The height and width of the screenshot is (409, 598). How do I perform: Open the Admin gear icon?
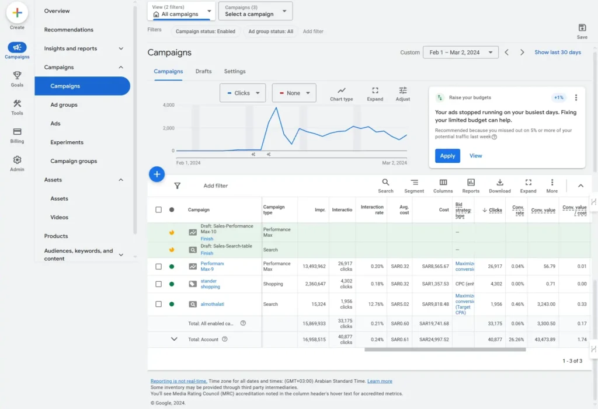tap(17, 160)
